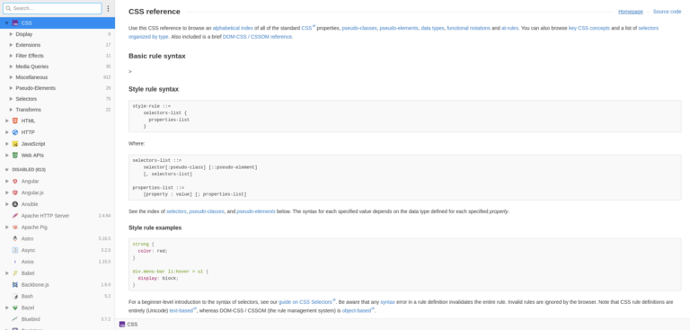
Task: Expand the Selectors category
Action: click(x=12, y=99)
